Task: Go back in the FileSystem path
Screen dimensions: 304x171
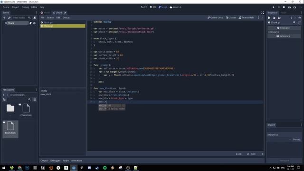Action: pos(4,95)
